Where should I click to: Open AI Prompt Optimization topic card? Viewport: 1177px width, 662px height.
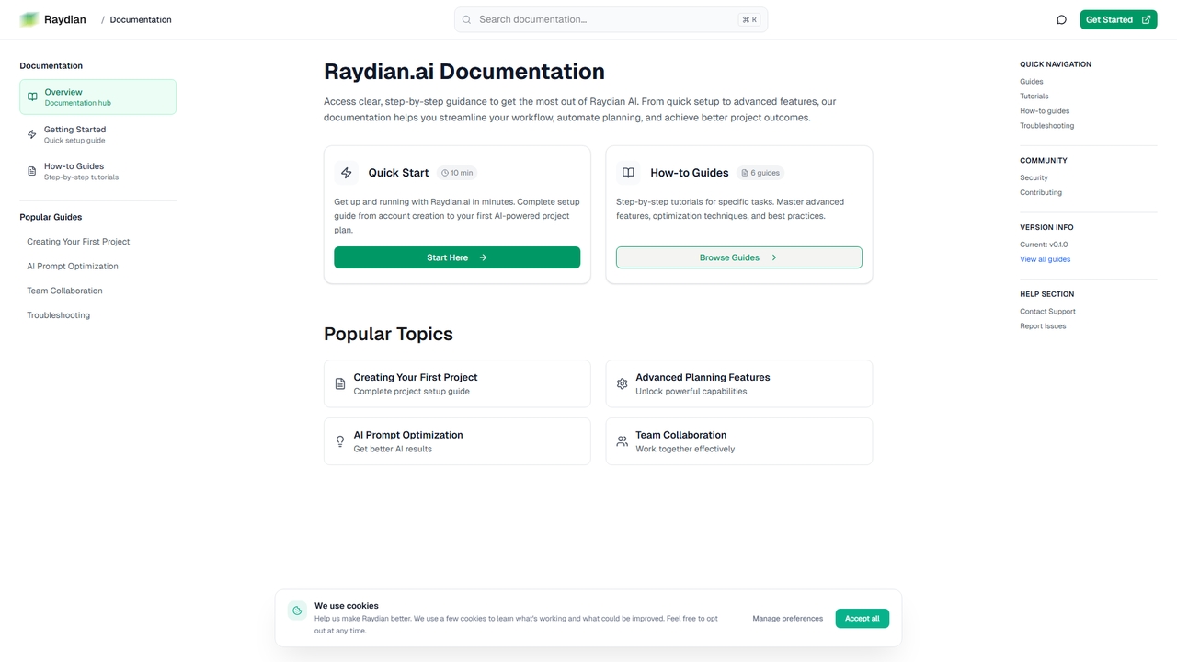click(x=457, y=441)
